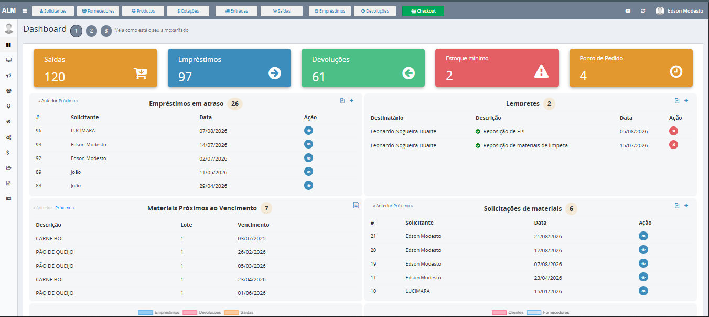Click the Estoque mínimo warning icon

coord(541,71)
